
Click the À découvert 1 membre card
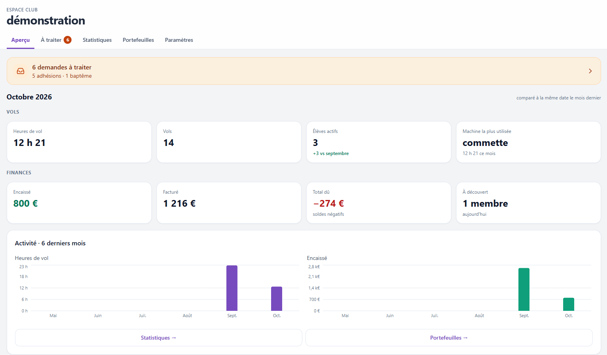(528, 203)
